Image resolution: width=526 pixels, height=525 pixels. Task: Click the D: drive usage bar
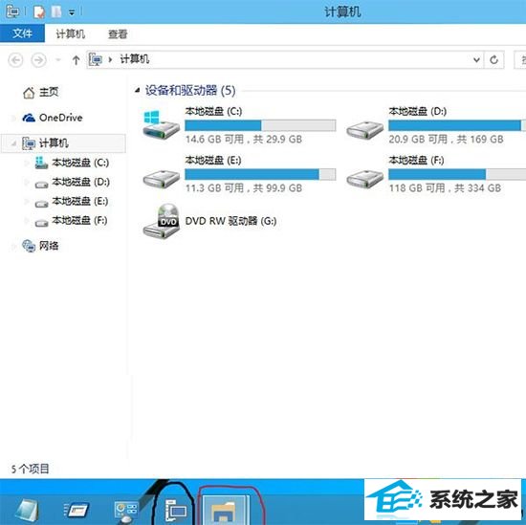pyautogui.click(x=457, y=126)
